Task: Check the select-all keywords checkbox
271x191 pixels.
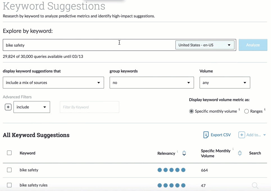Action: (x=9, y=153)
